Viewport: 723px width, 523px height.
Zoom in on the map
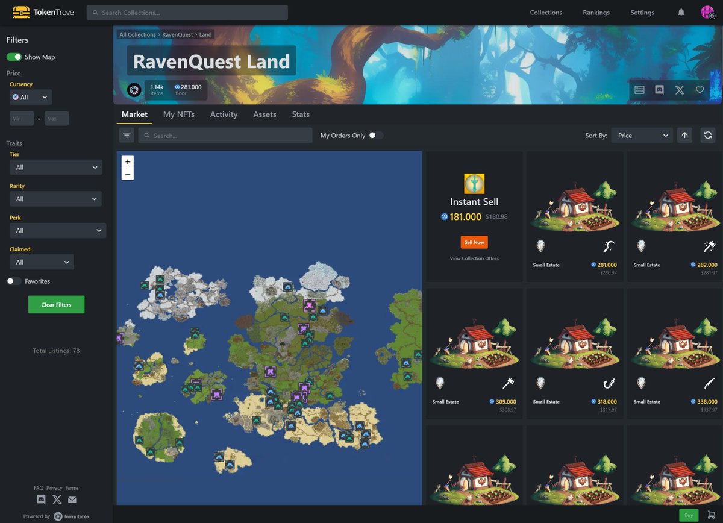pyautogui.click(x=127, y=161)
